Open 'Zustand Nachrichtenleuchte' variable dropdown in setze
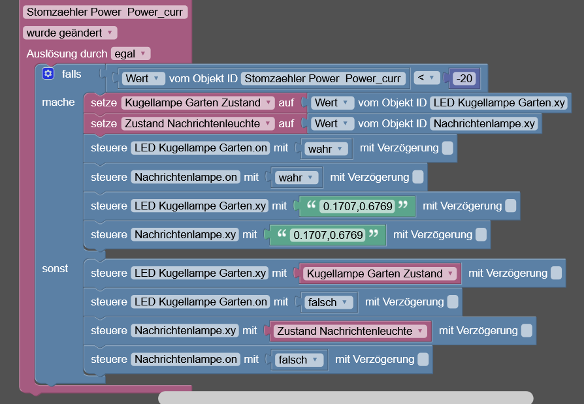This screenshot has height=404, width=584. 198,123
